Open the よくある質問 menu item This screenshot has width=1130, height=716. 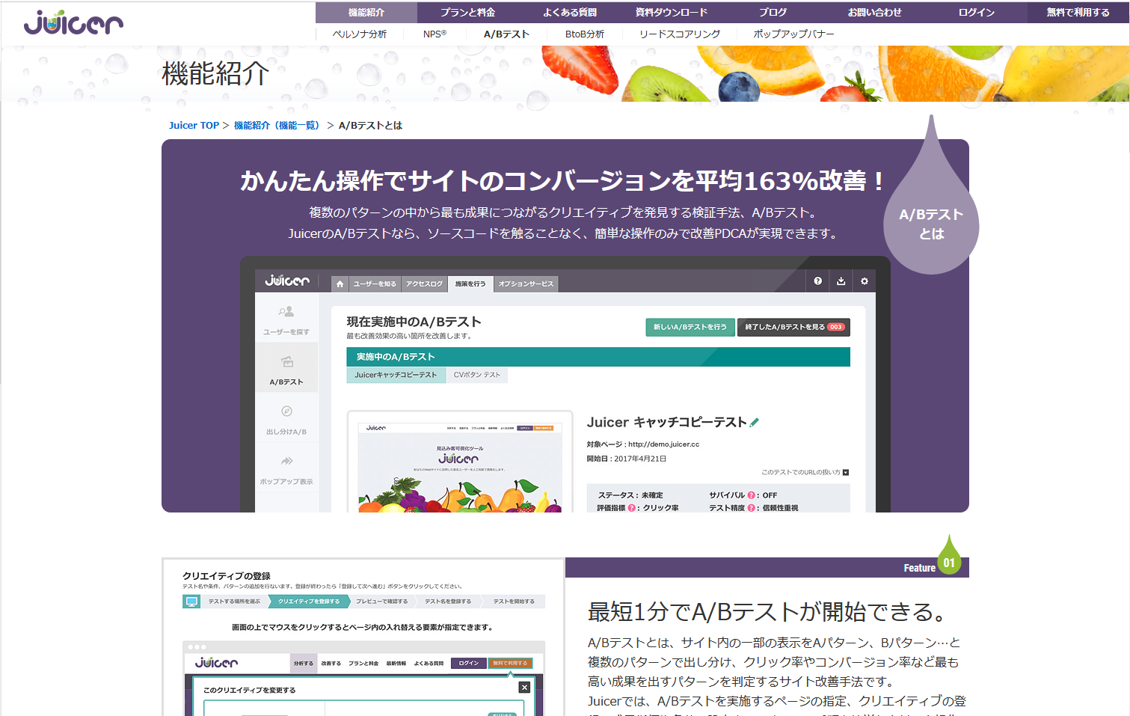click(570, 12)
